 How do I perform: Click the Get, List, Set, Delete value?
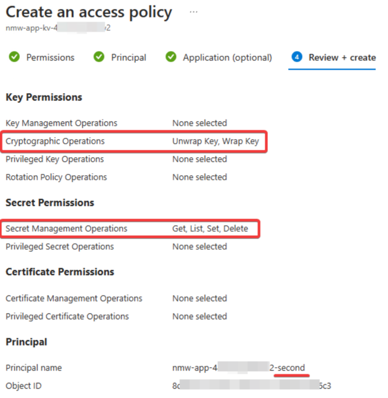(x=210, y=229)
